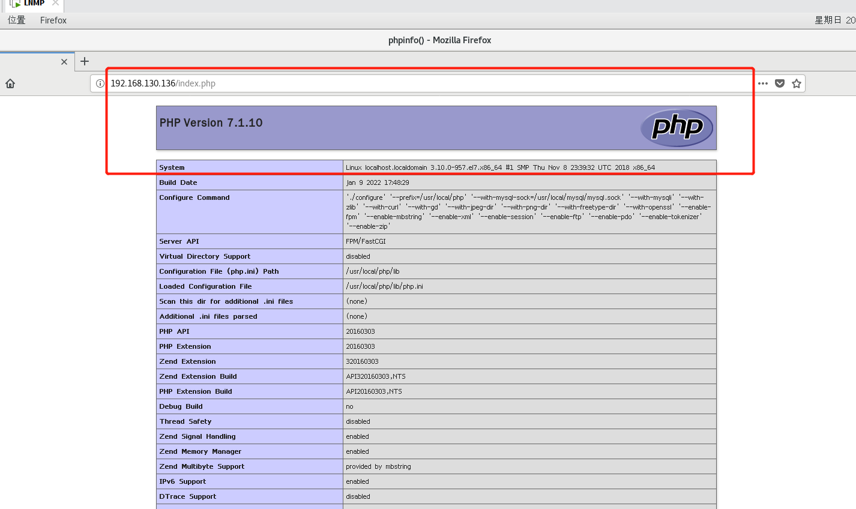Click the PHP Version 7.1.10 heading
Screen dimensions: 856x509
click(x=211, y=122)
